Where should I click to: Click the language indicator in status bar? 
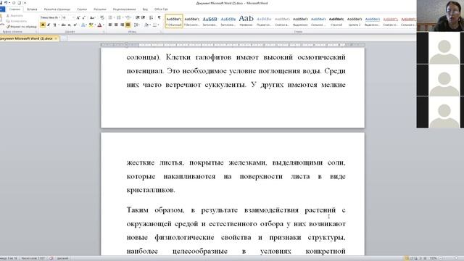point(63,258)
